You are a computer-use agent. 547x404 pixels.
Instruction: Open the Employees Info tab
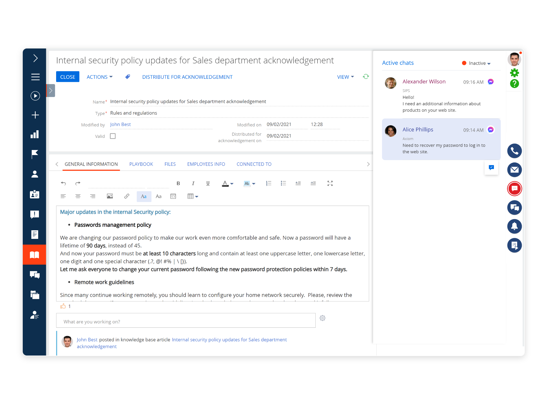pos(206,164)
